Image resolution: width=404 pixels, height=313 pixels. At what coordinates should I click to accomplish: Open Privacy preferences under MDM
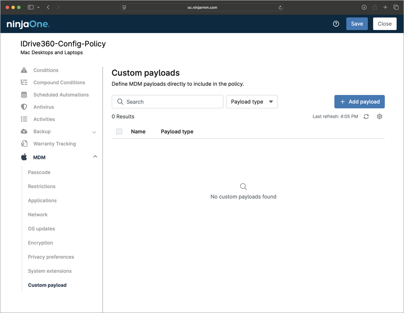[51, 257]
